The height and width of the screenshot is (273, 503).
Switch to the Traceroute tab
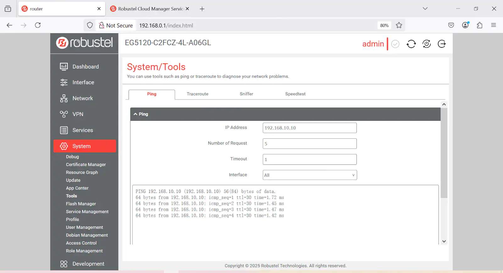click(x=197, y=94)
